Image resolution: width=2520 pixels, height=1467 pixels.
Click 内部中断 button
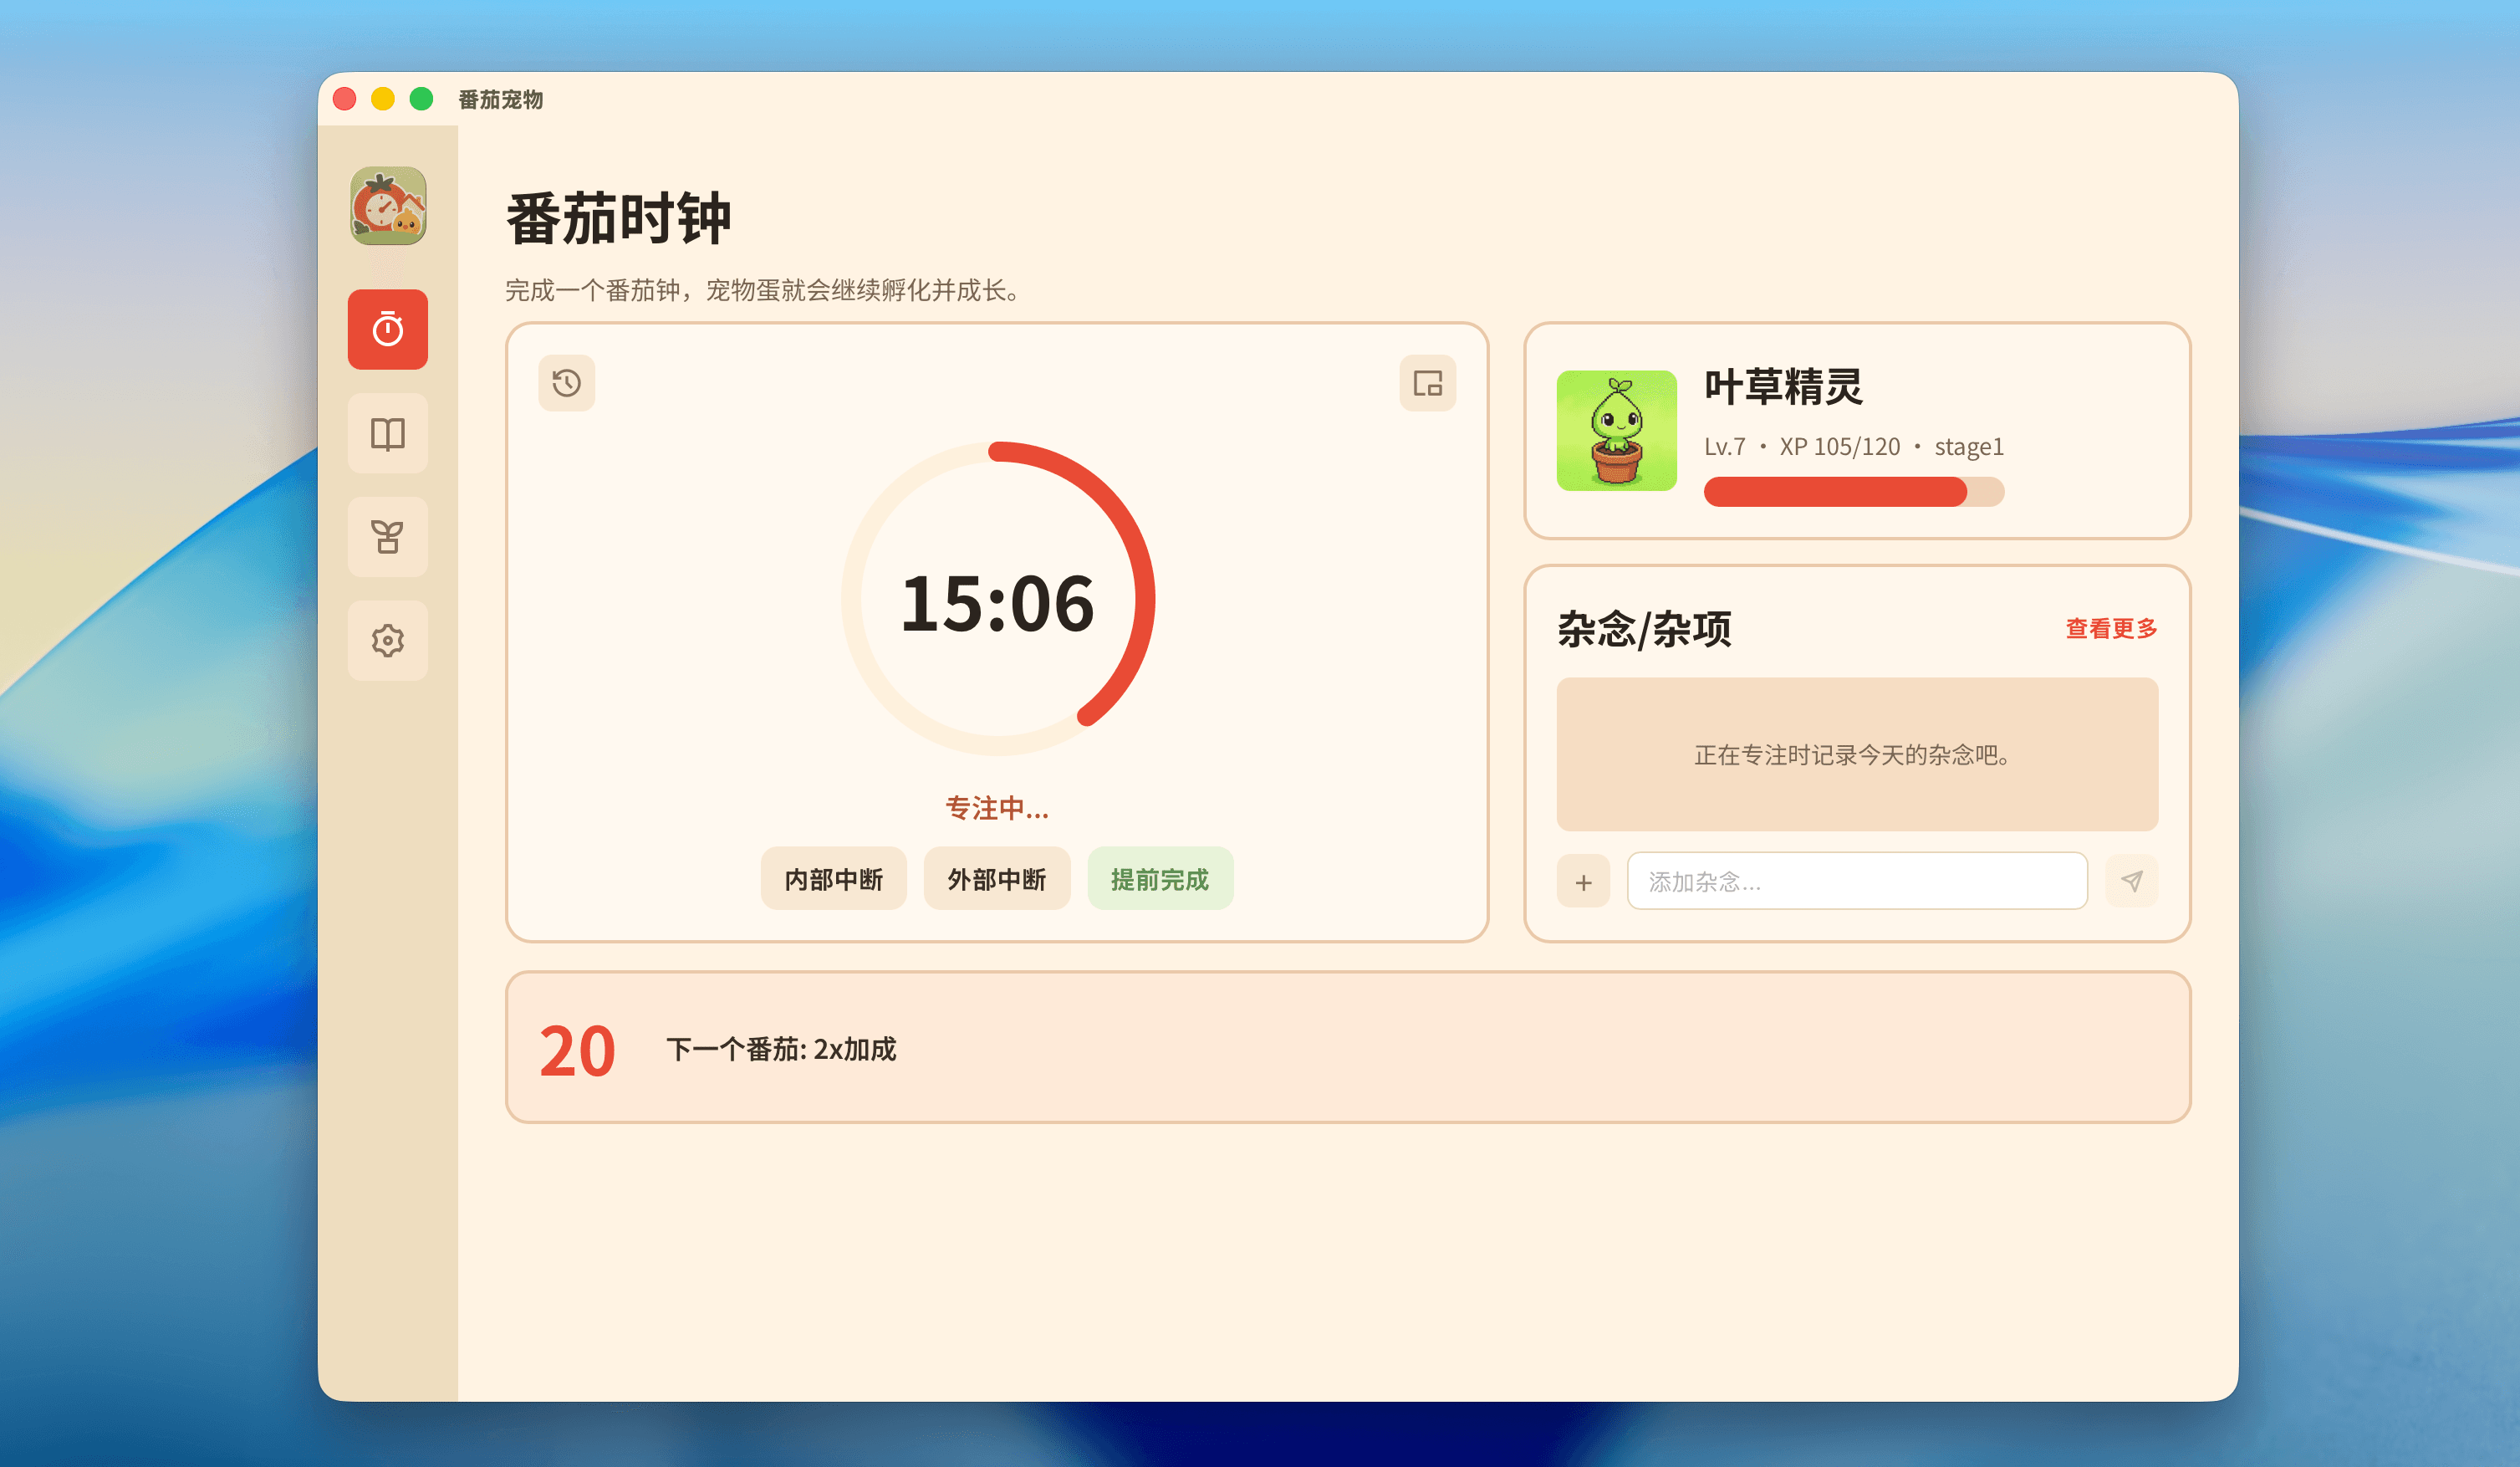(834, 879)
